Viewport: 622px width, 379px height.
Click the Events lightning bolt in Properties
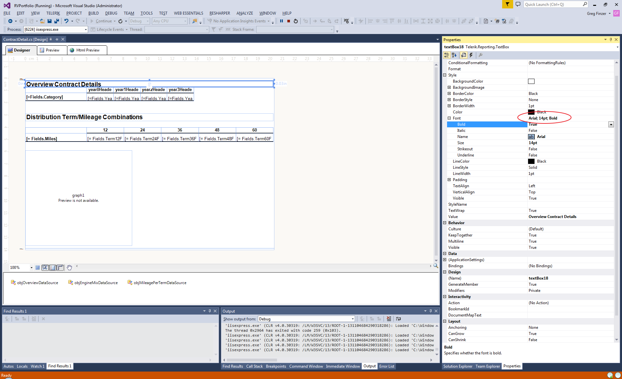point(471,55)
